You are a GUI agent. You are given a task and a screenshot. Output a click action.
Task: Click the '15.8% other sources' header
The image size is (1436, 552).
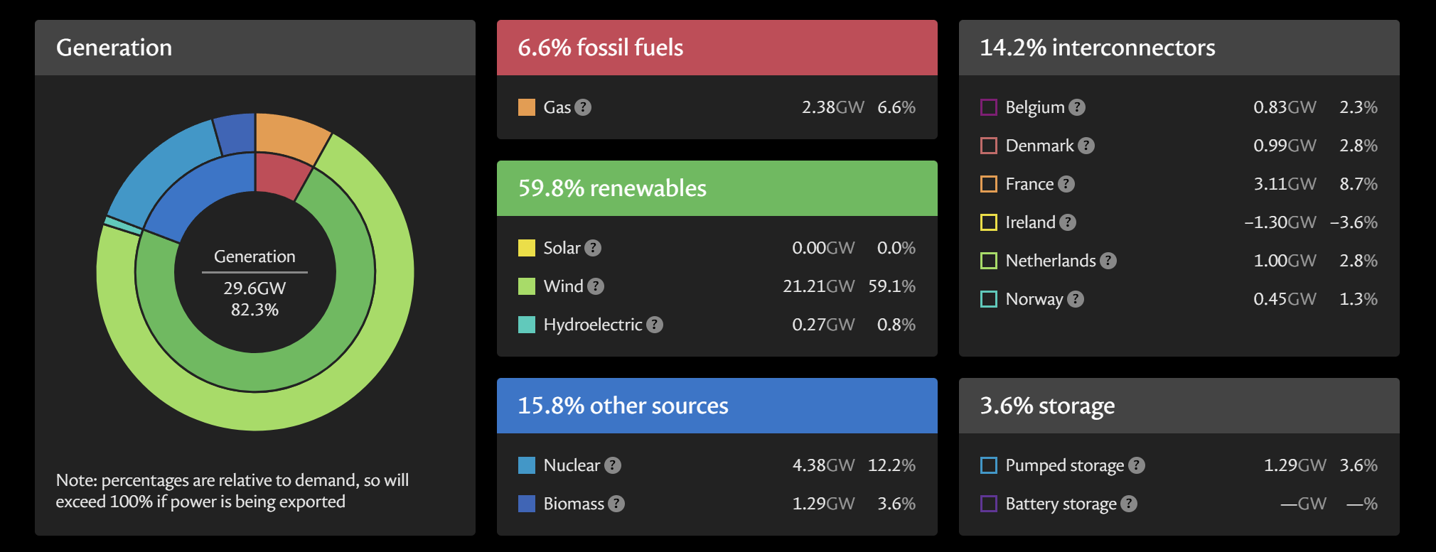coord(717,406)
